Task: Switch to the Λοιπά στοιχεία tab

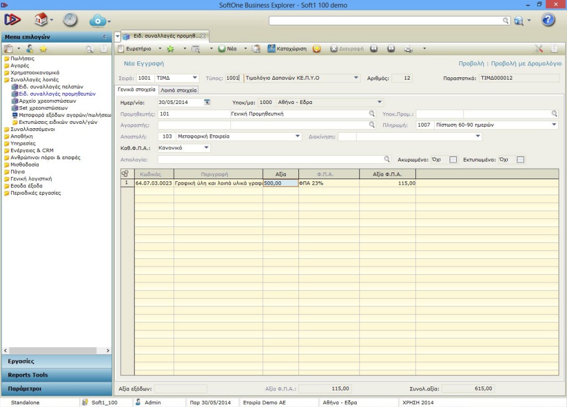Action: 179,90
